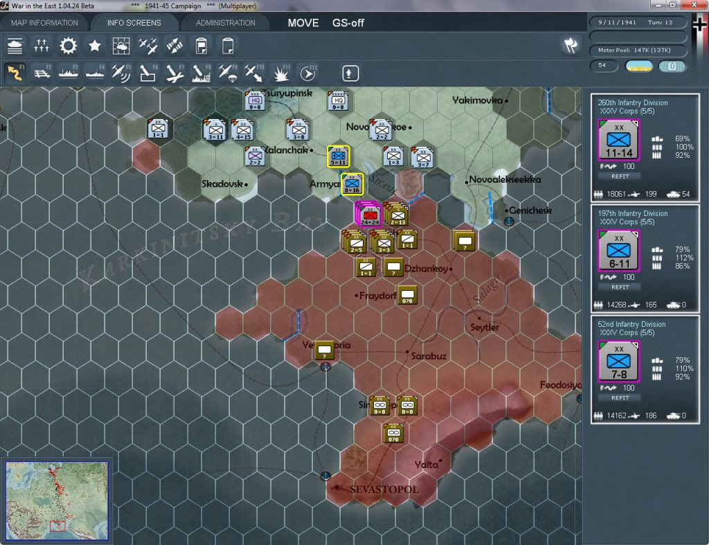Select the F9 air transport mode
The height and width of the screenshot is (545, 709).
tap(227, 73)
